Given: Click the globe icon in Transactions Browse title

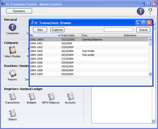Looking at the screenshot, I should point(32,23).
